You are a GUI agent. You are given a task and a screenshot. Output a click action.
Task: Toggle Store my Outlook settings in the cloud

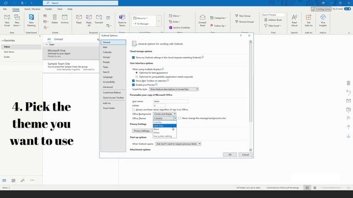[x=133, y=57]
